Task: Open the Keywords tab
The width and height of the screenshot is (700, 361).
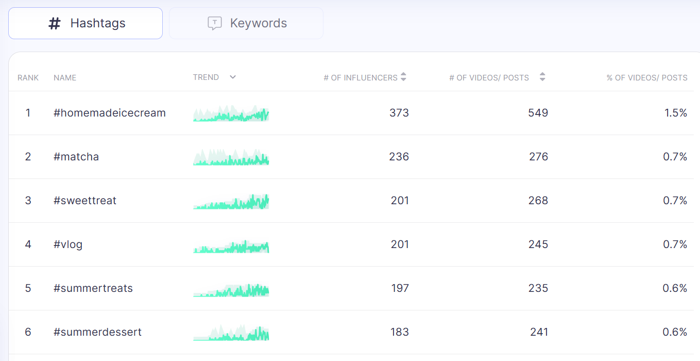Action: pos(246,23)
